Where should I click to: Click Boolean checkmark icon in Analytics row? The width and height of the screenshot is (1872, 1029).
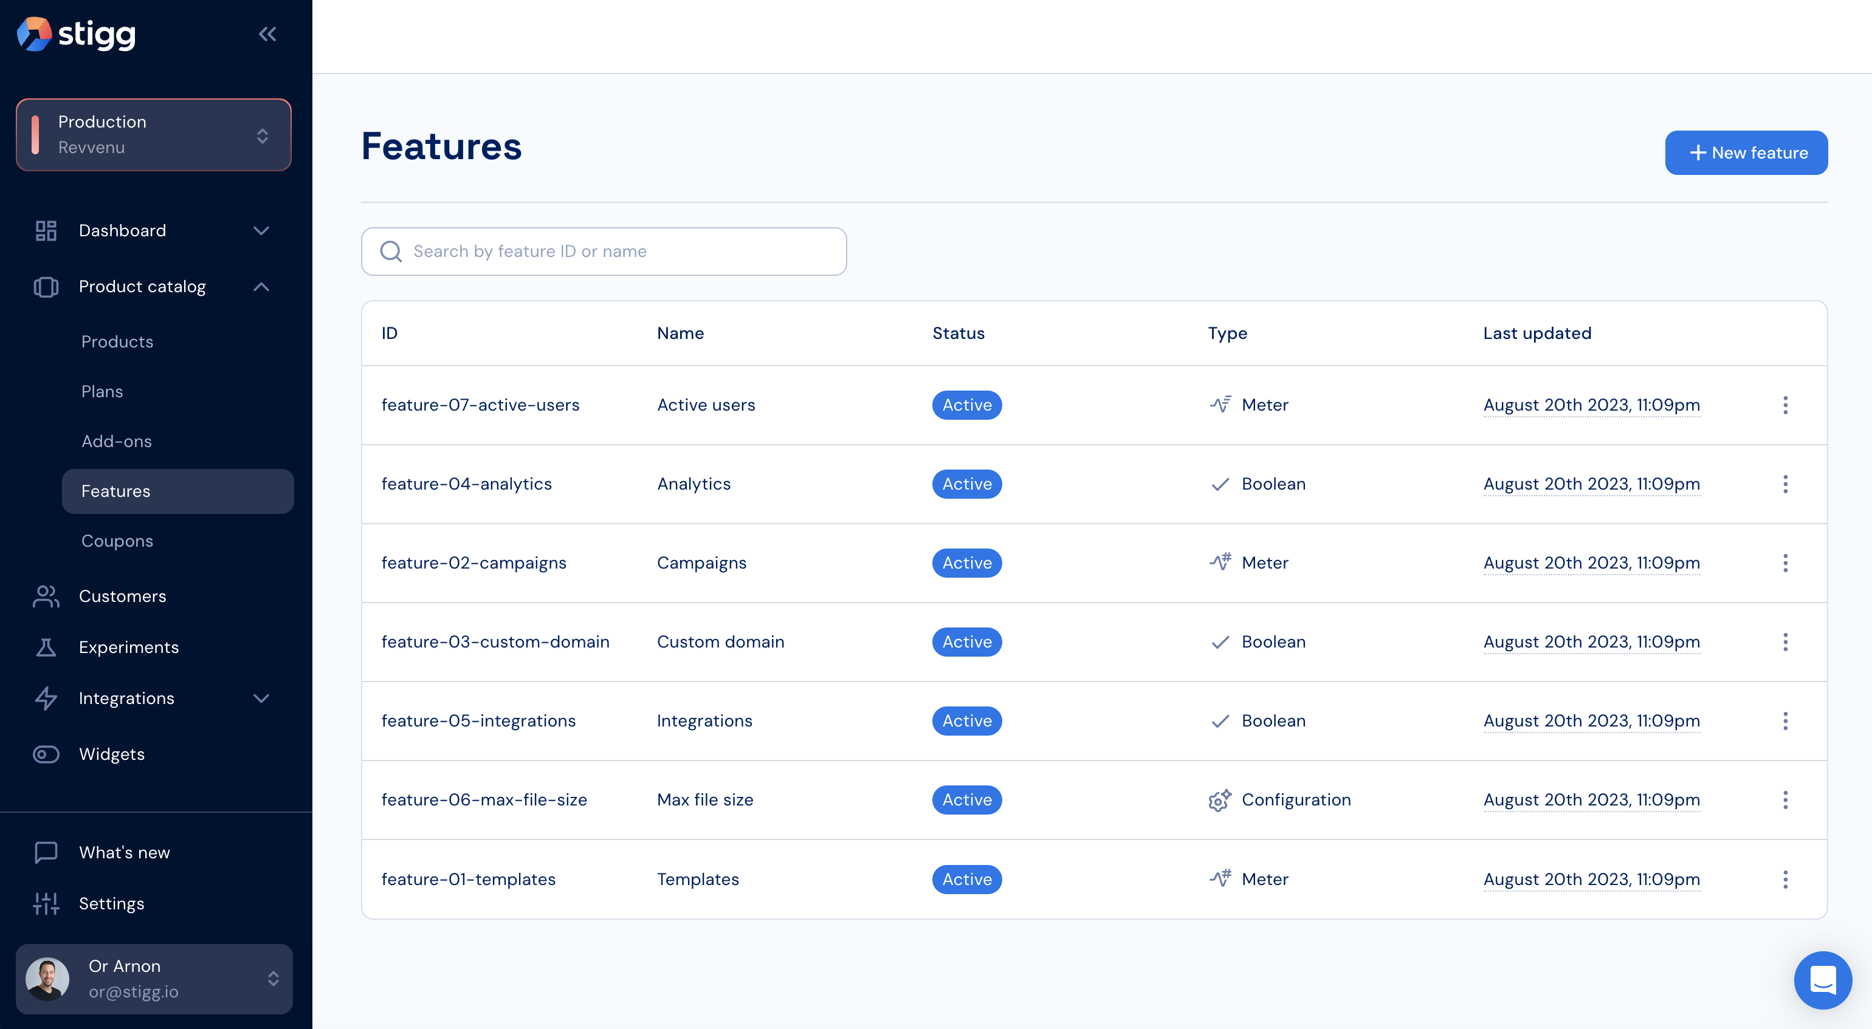coord(1220,484)
